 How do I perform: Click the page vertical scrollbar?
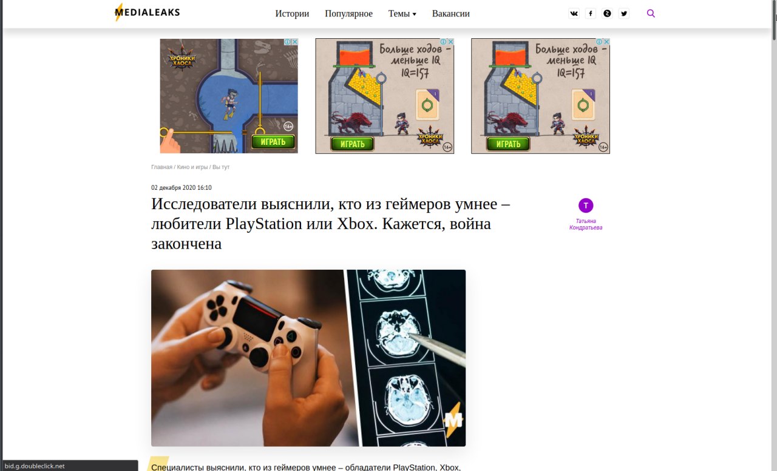[773, 235]
